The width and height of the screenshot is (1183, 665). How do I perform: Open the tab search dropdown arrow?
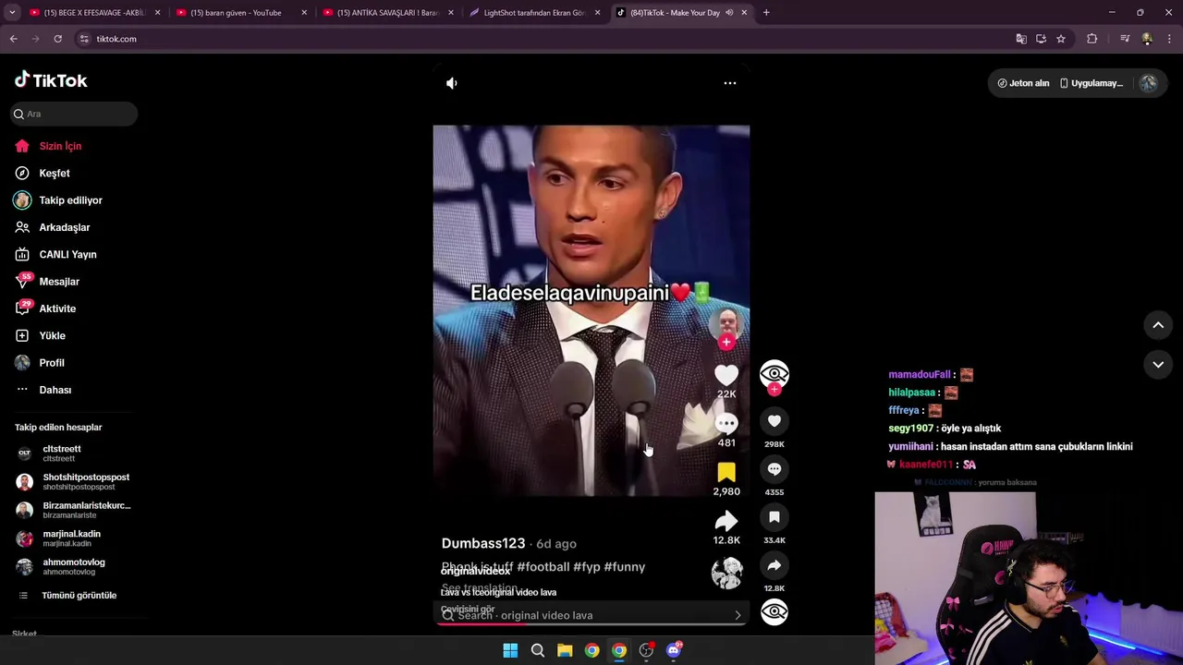[12, 13]
